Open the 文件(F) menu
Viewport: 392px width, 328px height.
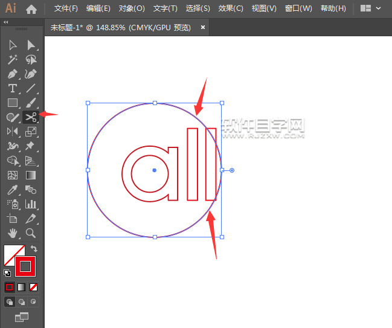pos(66,8)
